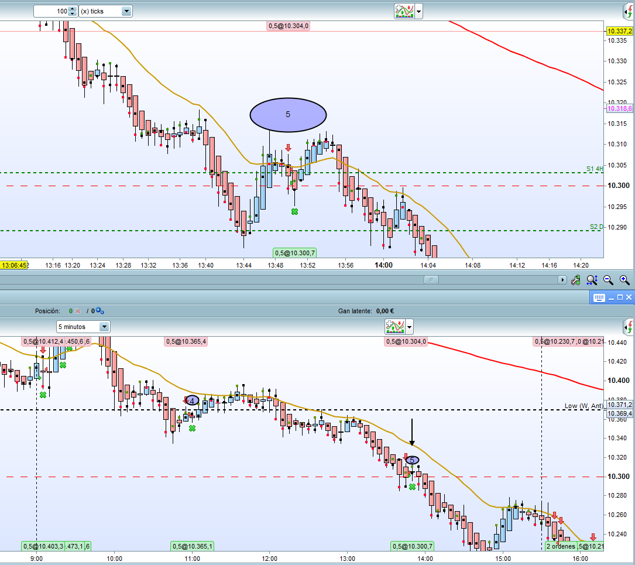Viewport: 635px width, 565px height.
Task: Open the indicators icon in the ticks chart
Action: point(404,11)
